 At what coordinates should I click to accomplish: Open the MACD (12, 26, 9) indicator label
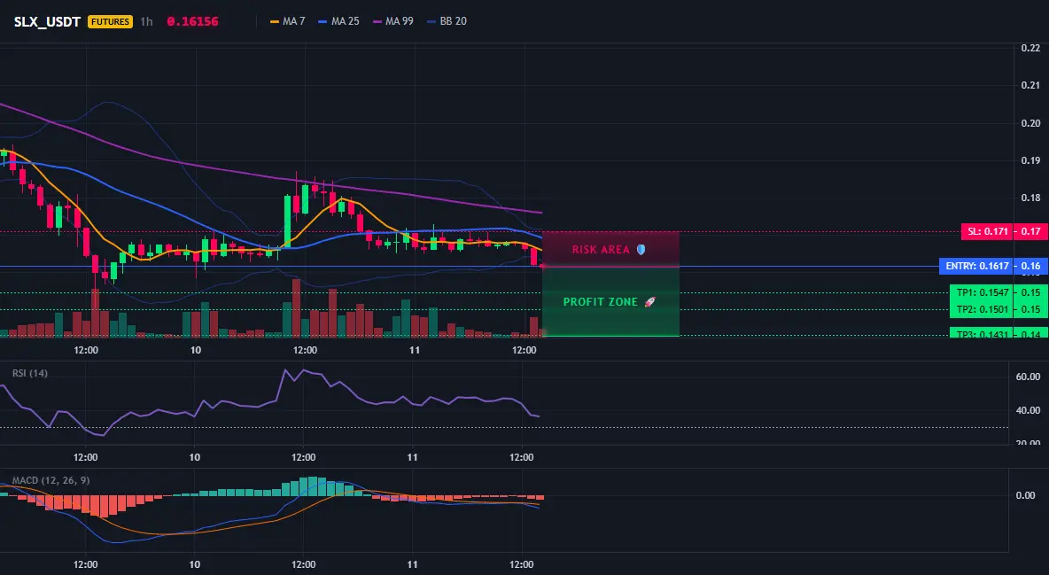pos(51,480)
